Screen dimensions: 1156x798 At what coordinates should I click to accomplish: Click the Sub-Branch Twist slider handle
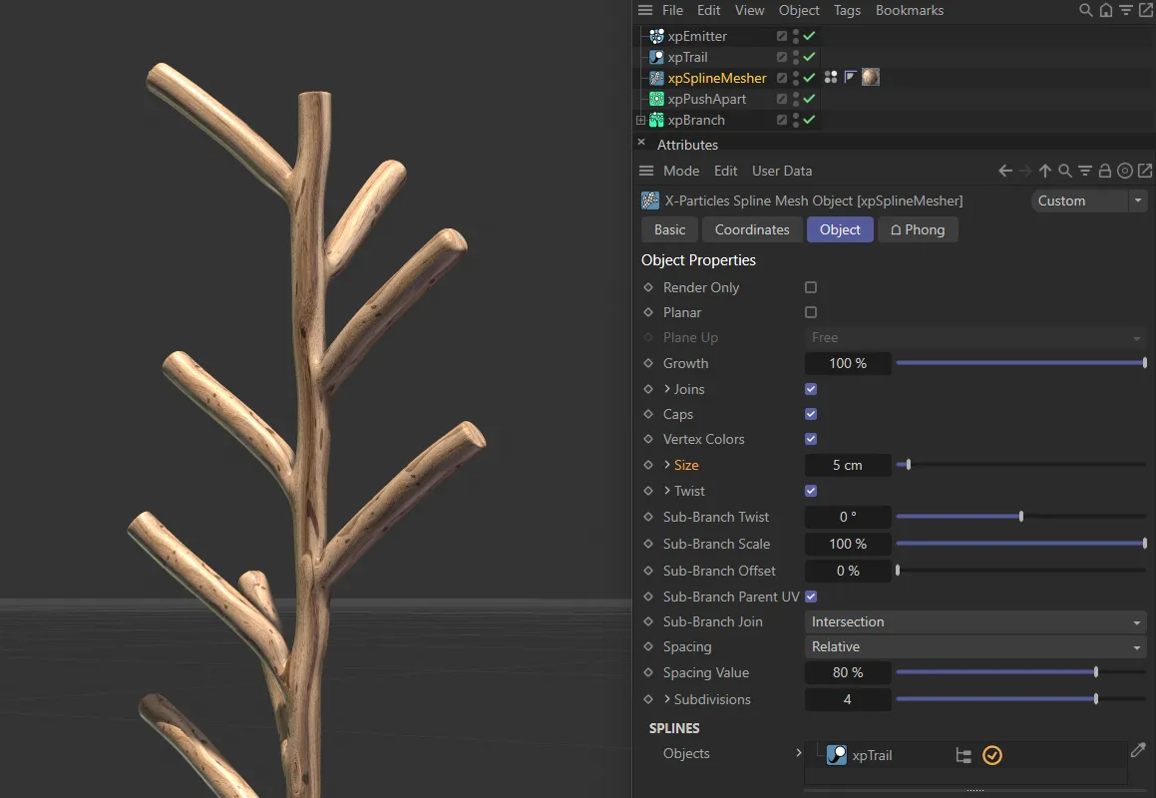1021,517
